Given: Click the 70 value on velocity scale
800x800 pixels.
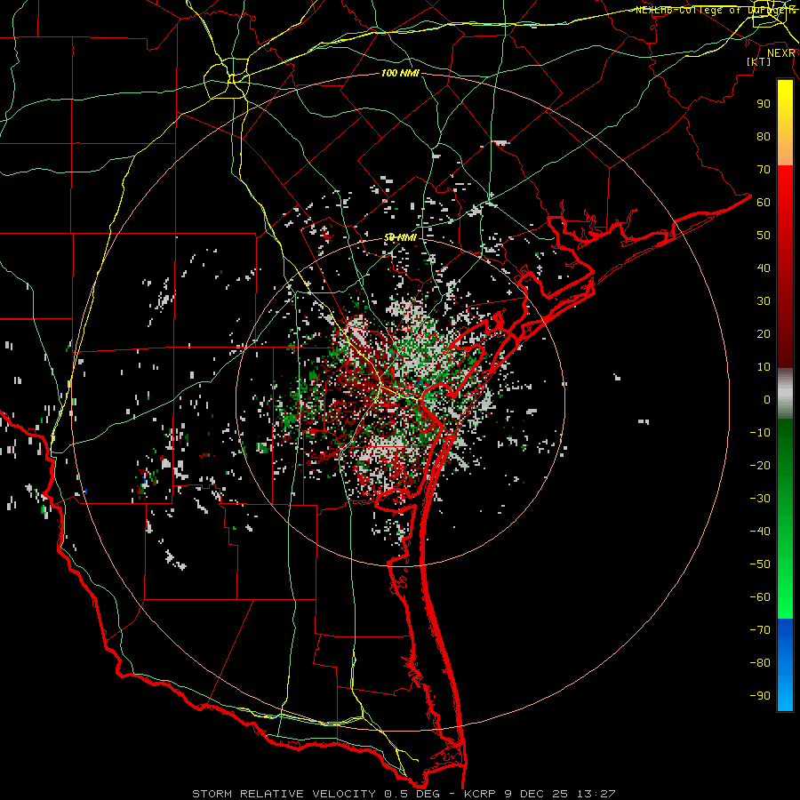Looking at the screenshot, I should click(764, 170).
